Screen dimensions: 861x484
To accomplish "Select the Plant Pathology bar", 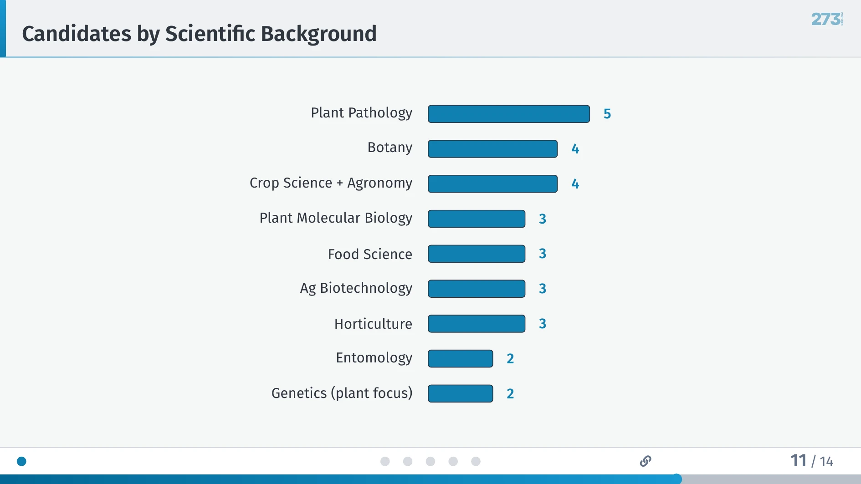I will click(x=509, y=113).
